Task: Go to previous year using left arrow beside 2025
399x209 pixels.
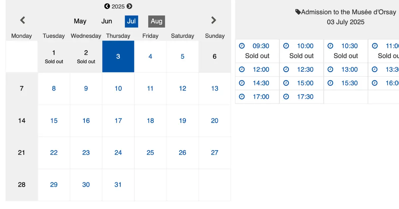Action: pyautogui.click(x=107, y=6)
